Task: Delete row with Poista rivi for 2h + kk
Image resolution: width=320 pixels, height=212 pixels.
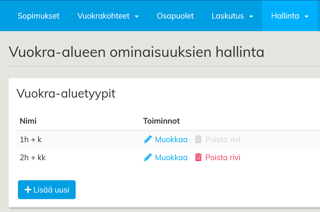Action: click(x=223, y=158)
